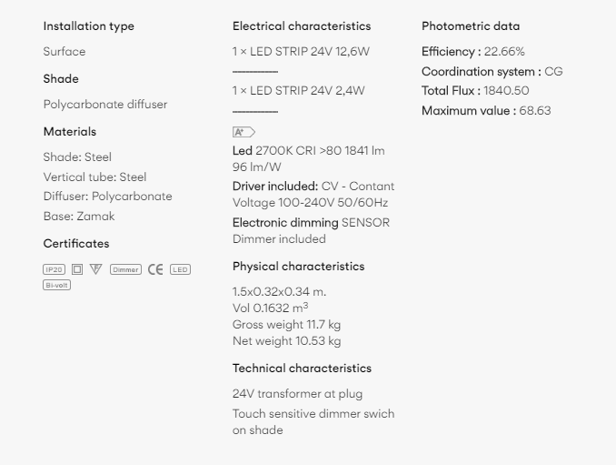Click the Physical characteristics heading
Viewport: 616px width, 465px height.
point(299,267)
